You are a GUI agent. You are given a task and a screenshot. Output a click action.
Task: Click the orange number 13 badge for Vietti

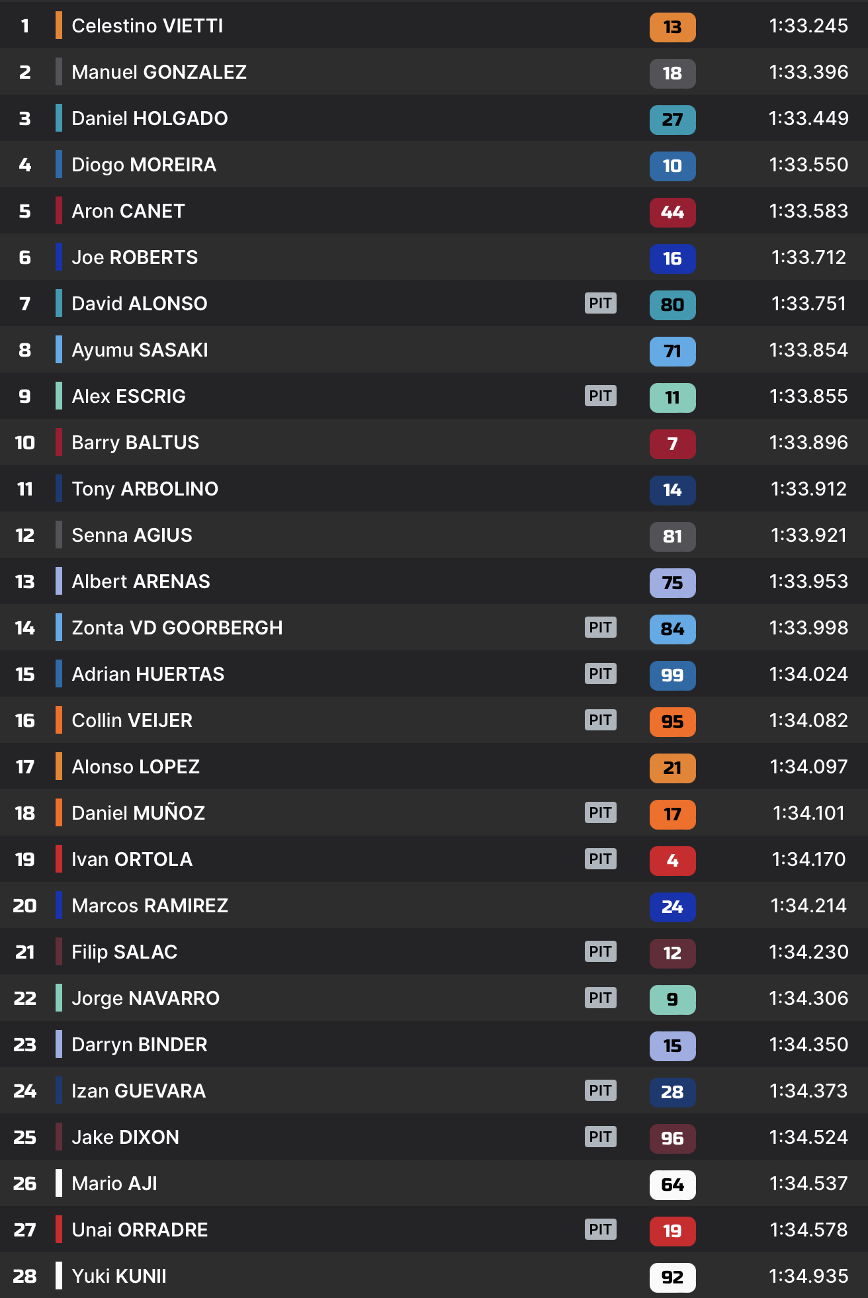click(672, 27)
